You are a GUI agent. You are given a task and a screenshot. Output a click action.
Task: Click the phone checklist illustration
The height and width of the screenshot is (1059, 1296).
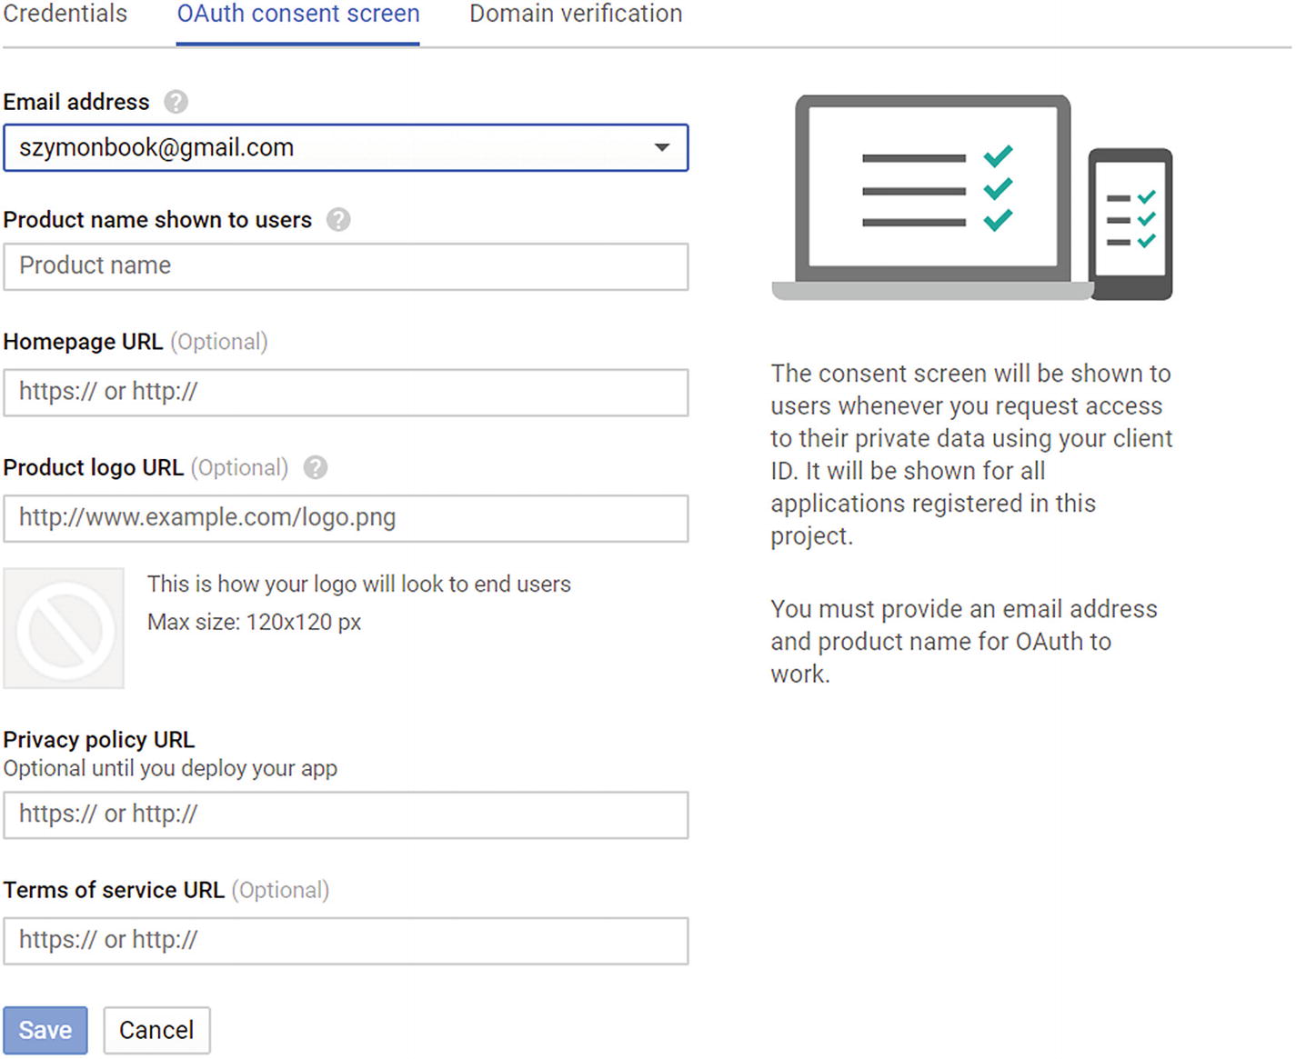pyautogui.click(x=1130, y=223)
